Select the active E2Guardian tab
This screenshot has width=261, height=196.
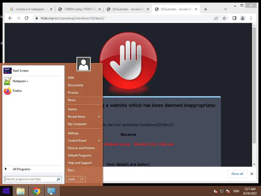176,9
